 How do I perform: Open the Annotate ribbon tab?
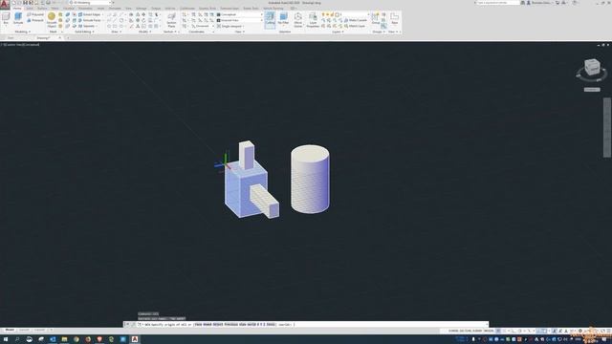[x=115, y=9]
